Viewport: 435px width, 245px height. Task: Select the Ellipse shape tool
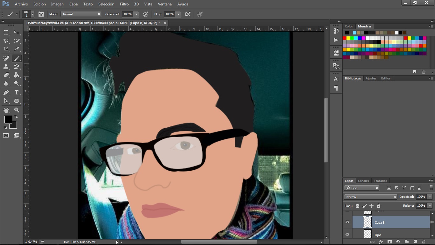coord(17,101)
